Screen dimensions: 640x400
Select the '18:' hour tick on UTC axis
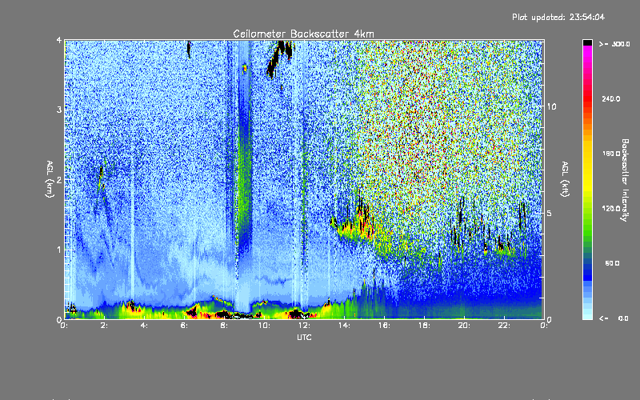[x=424, y=326]
